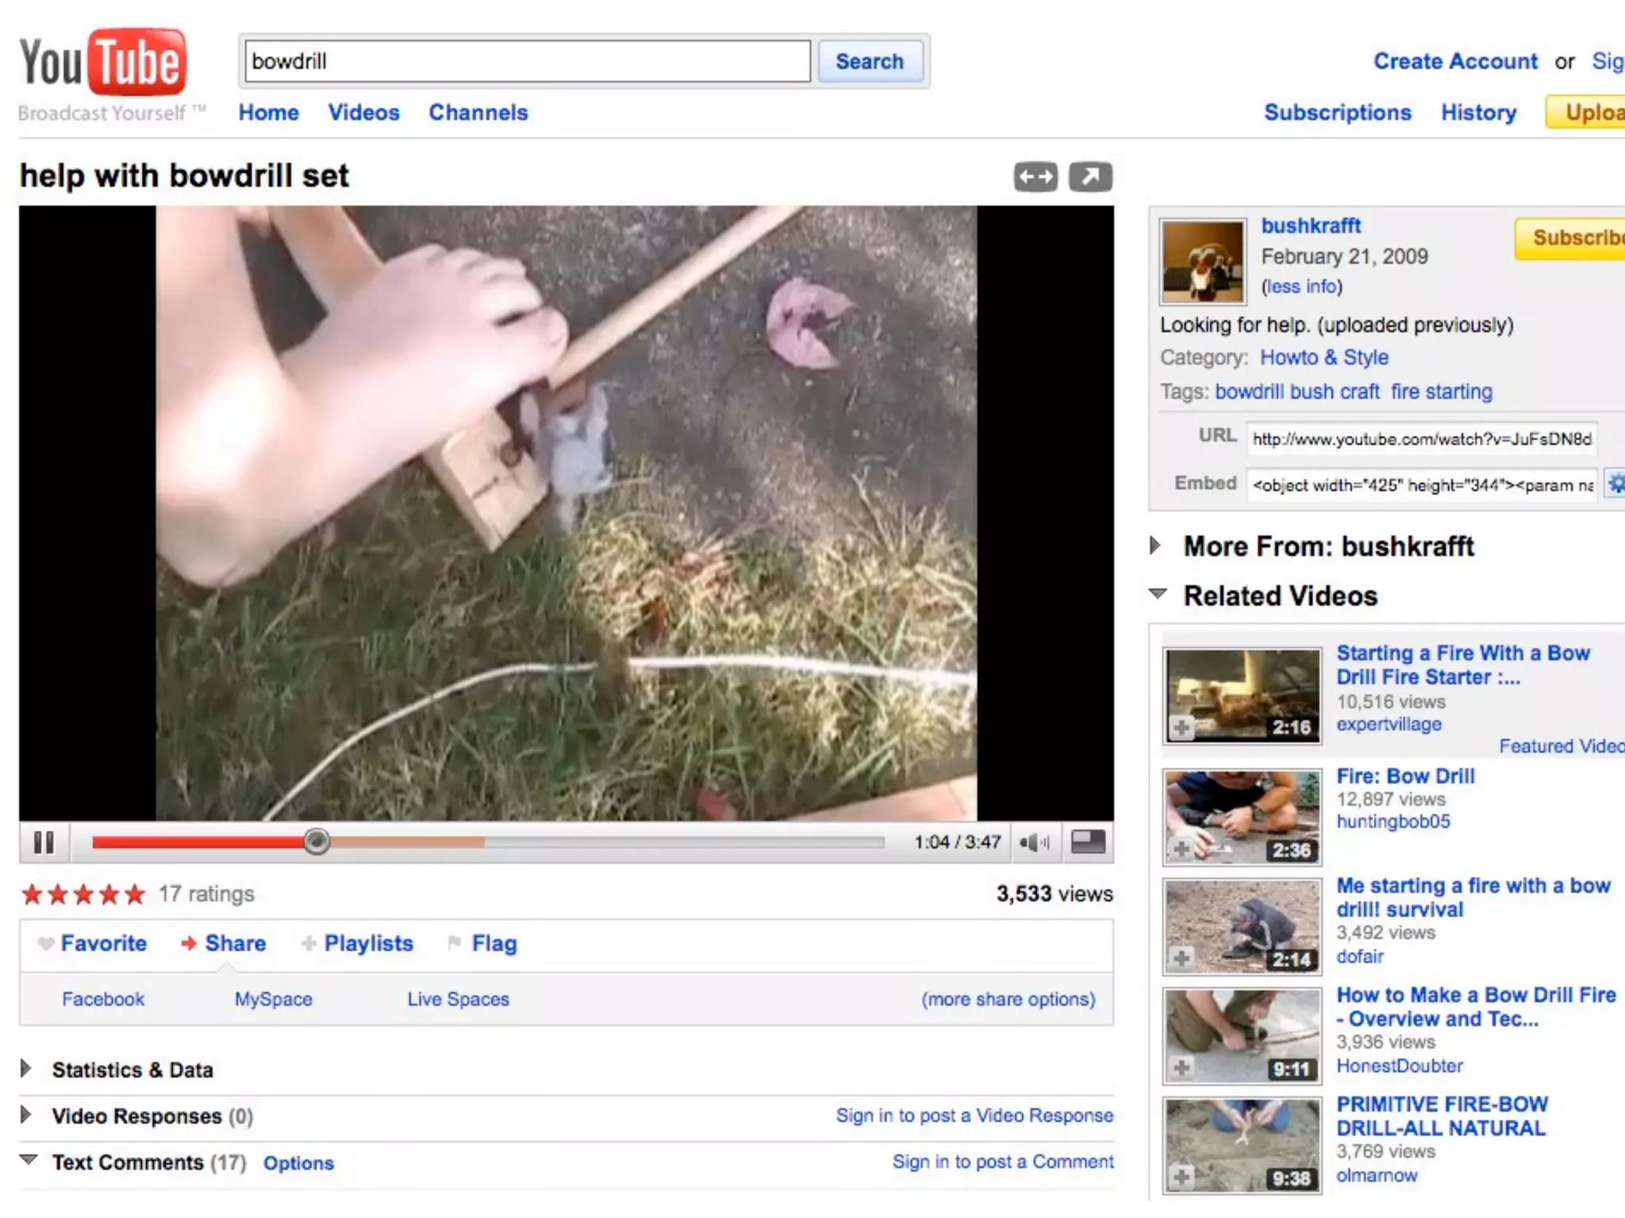Click the player size toggle icon
The image size is (1625, 1218).
[1088, 841]
